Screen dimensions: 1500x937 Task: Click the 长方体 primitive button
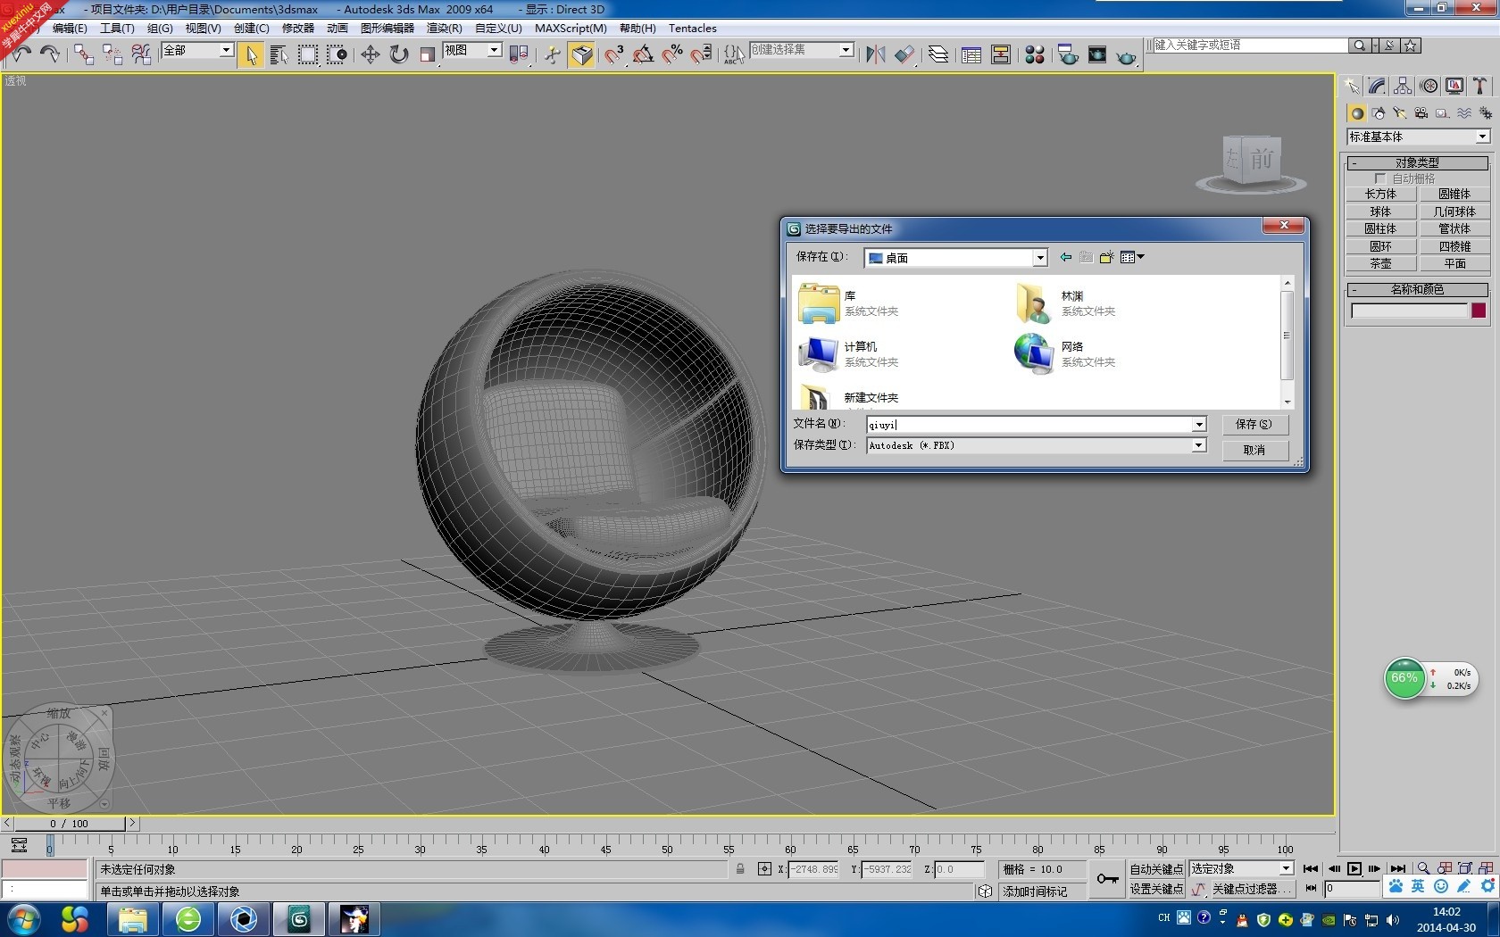(1380, 194)
